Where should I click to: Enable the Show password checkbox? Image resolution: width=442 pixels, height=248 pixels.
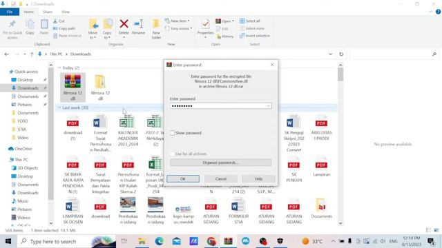point(172,133)
